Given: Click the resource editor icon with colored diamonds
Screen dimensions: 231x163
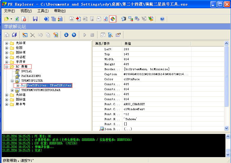Looking at the screenshot, I should coord(113,19).
